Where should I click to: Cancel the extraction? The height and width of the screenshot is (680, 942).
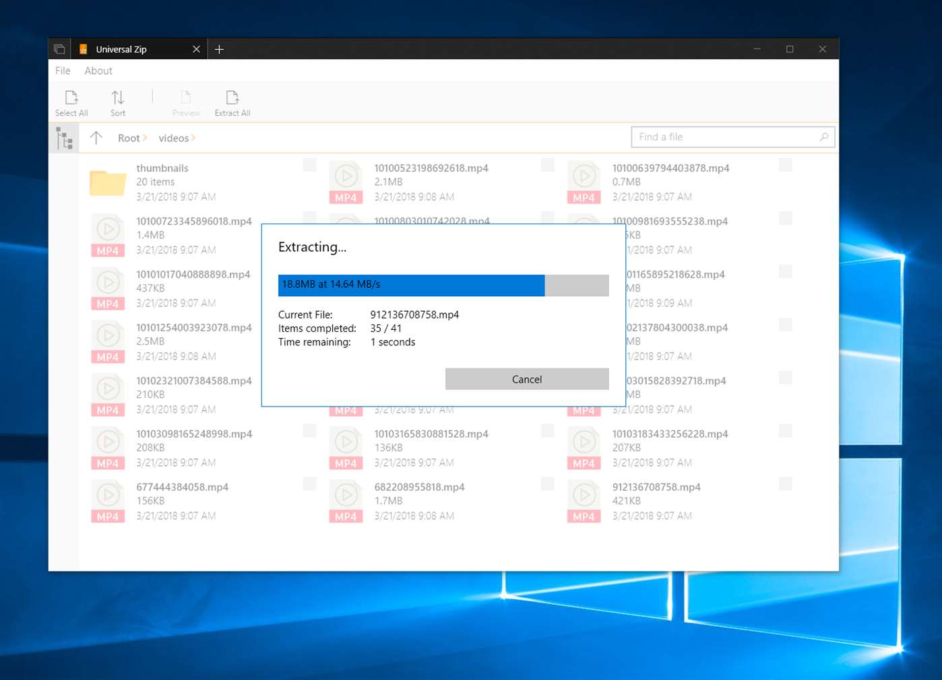pos(527,379)
